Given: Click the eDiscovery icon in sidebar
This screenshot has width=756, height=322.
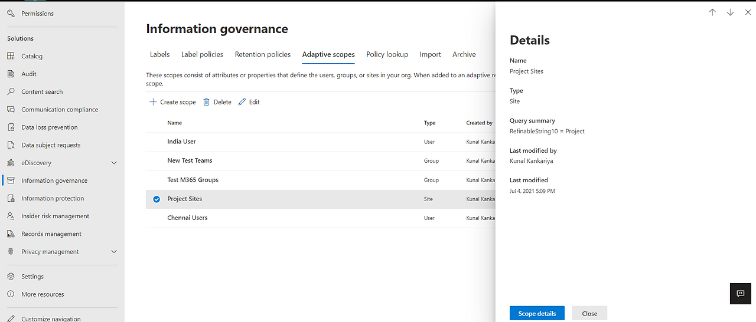Looking at the screenshot, I should tap(11, 163).
